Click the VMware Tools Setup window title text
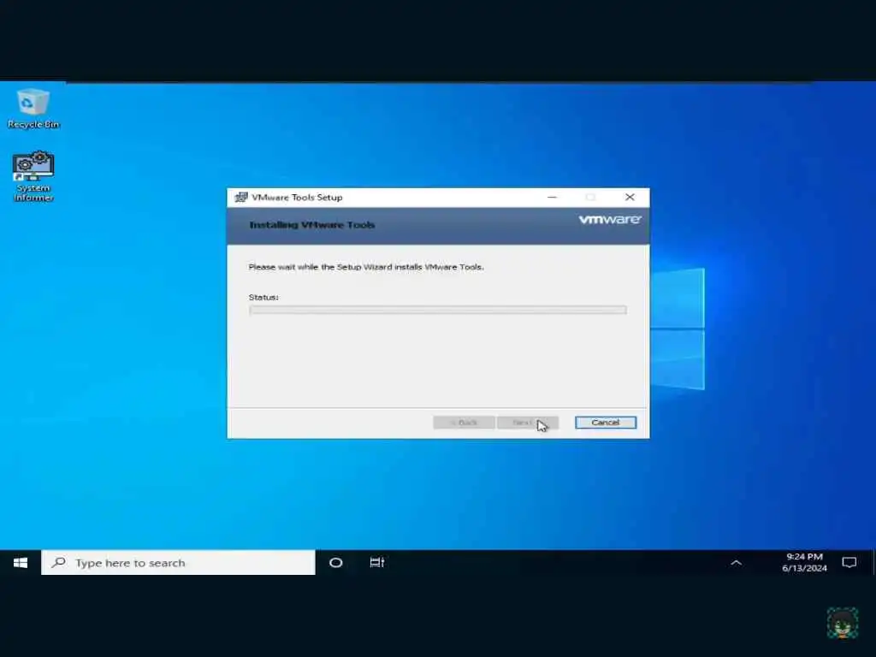Image resolution: width=876 pixels, height=657 pixels. (x=297, y=198)
